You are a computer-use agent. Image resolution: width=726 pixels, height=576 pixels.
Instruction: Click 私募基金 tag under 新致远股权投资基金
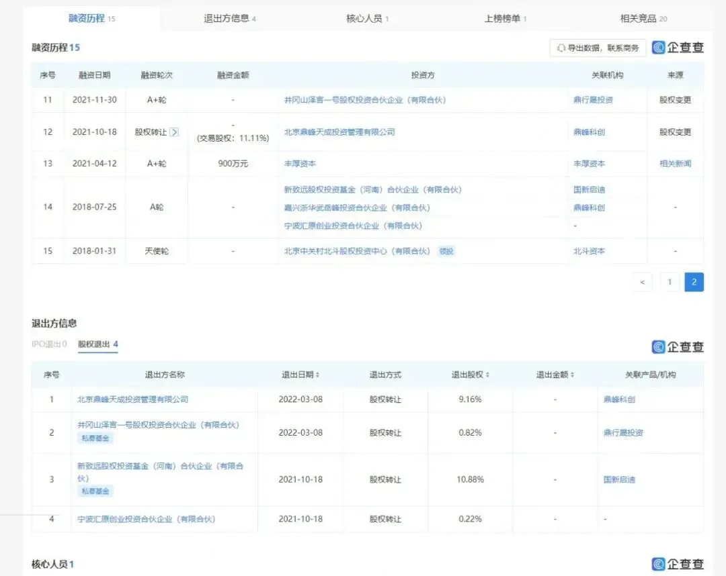tap(95, 491)
